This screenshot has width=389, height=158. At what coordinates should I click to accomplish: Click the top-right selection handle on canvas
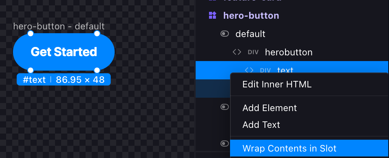pyautogui.click(x=97, y=34)
